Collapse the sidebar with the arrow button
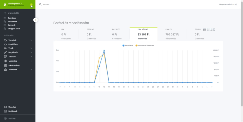 coord(35,20)
